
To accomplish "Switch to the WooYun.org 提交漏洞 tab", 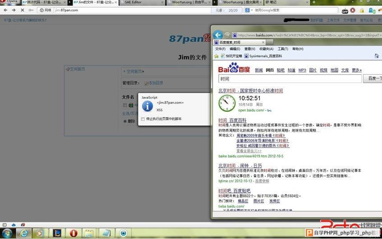I will pos(240,2).
